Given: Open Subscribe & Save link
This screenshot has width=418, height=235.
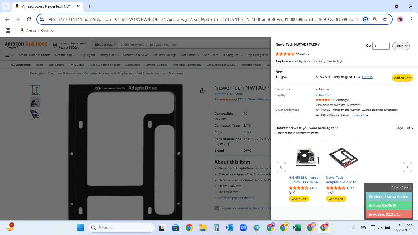Looking at the screenshot, I should tap(135, 55).
